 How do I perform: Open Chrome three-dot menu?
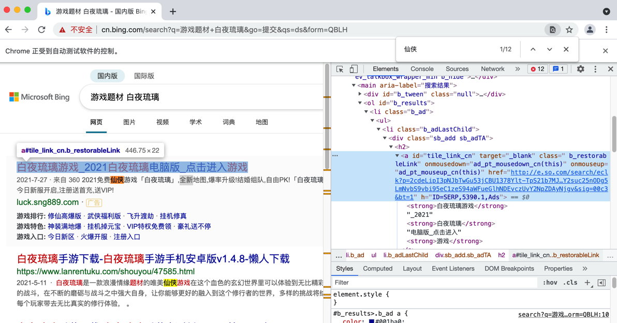[606, 30]
